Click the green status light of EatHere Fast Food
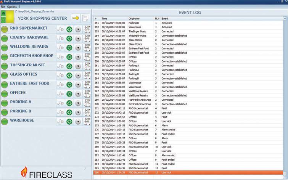 [x=5, y=85]
